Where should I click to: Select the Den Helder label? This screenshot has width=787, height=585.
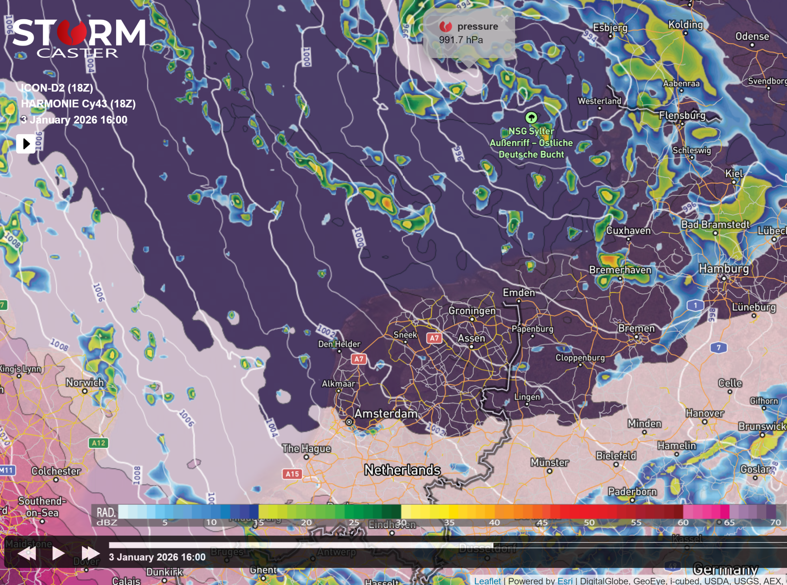339,344
